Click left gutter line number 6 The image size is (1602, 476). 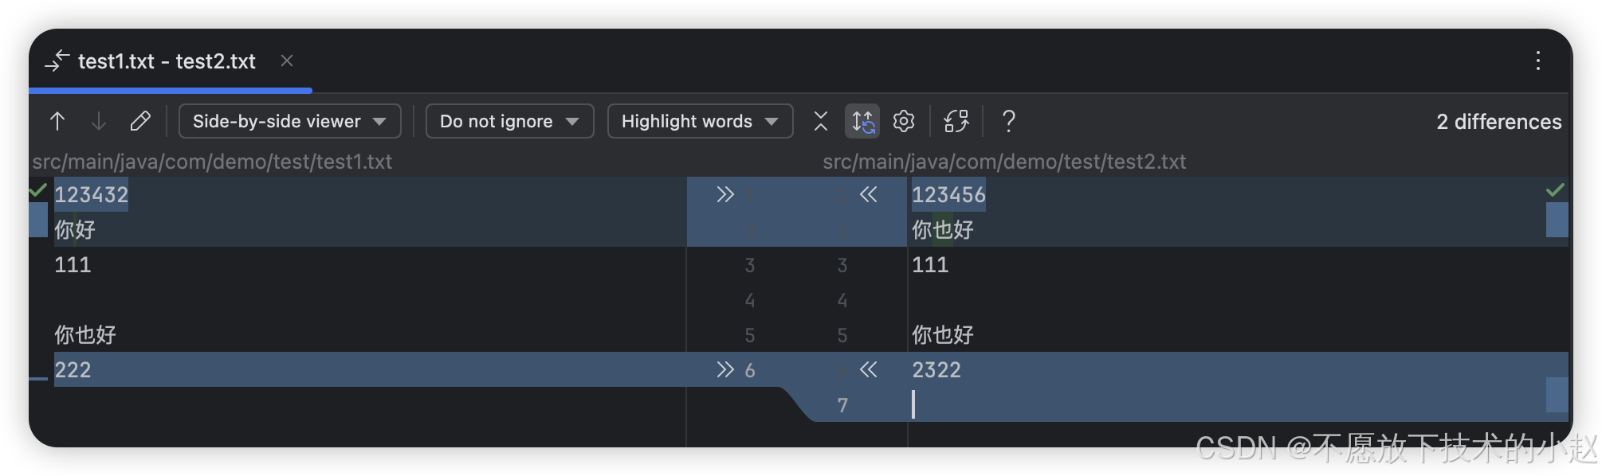pyautogui.click(x=750, y=369)
